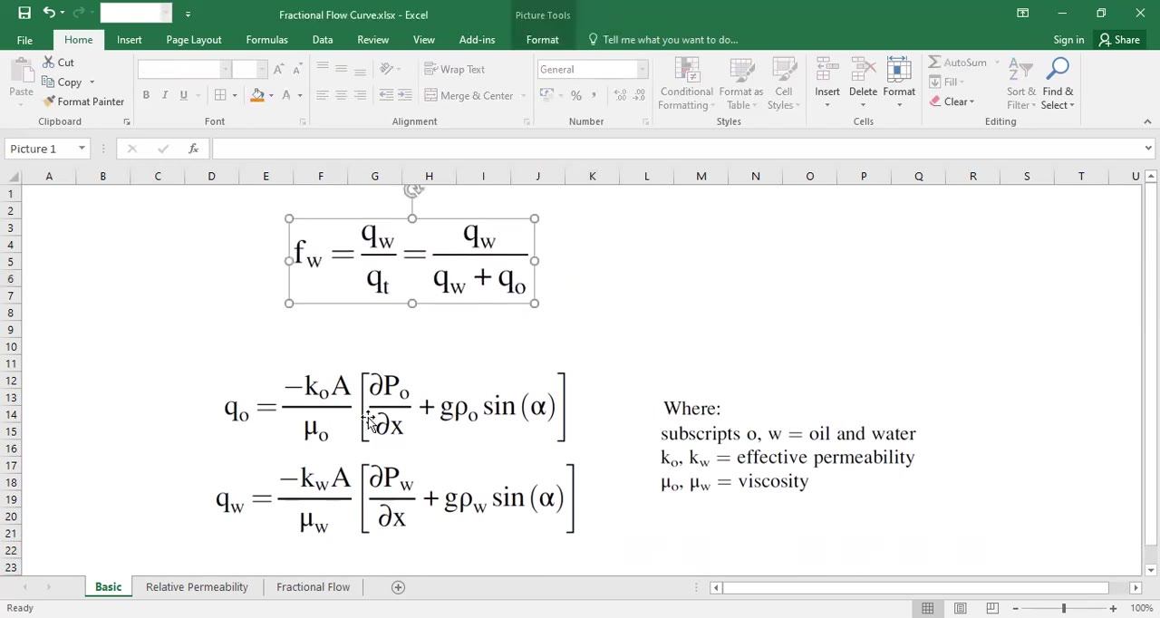Open the Borders dropdown arrow
The image size is (1160, 618).
click(x=234, y=94)
